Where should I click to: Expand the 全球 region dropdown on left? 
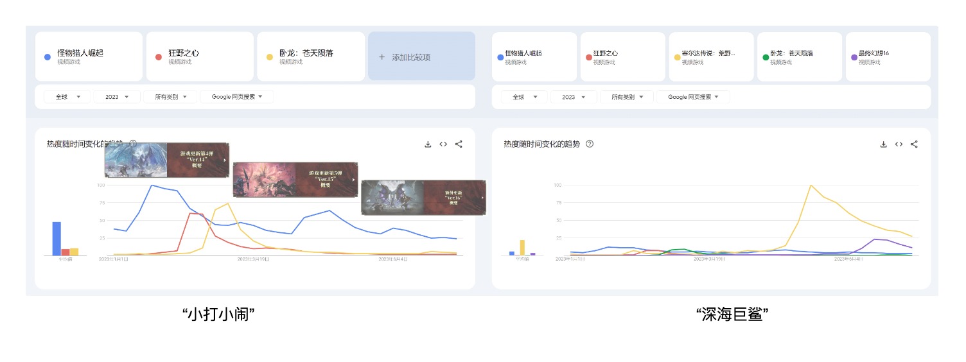[x=67, y=97]
